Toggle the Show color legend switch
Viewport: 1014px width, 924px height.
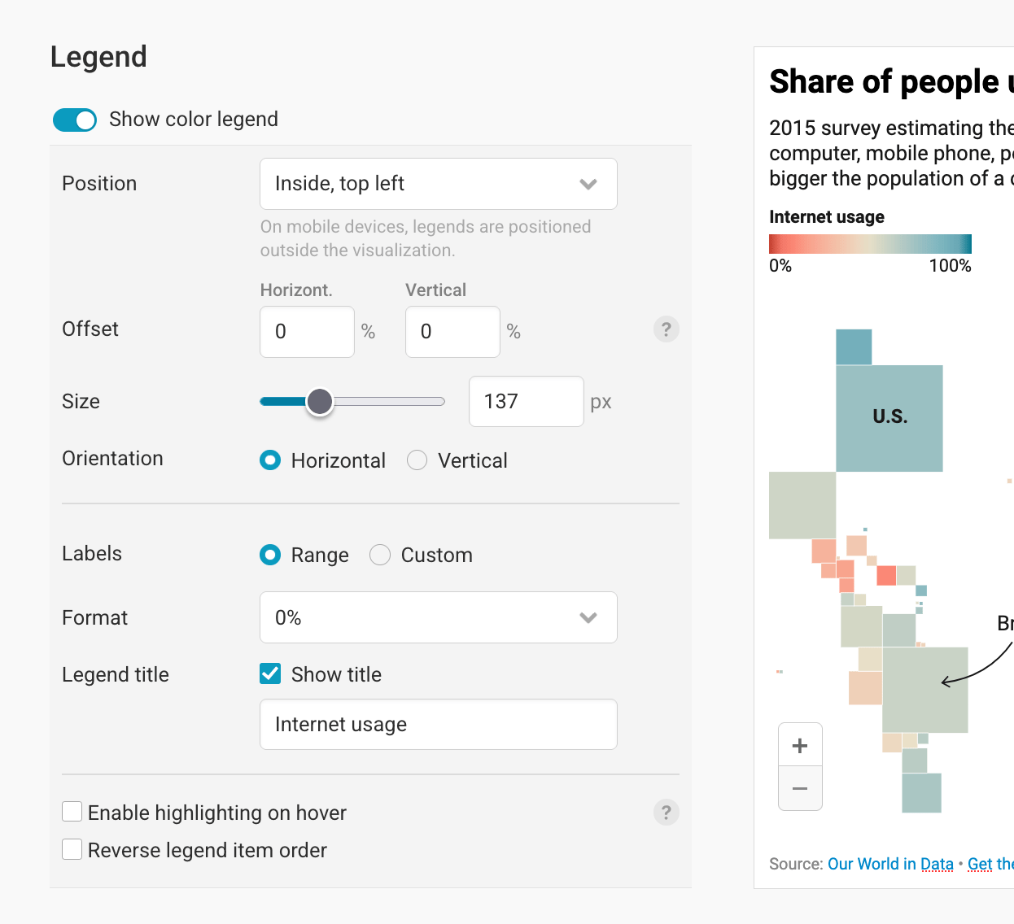pos(75,120)
